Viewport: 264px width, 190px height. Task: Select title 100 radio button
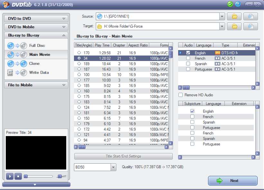click(79, 74)
